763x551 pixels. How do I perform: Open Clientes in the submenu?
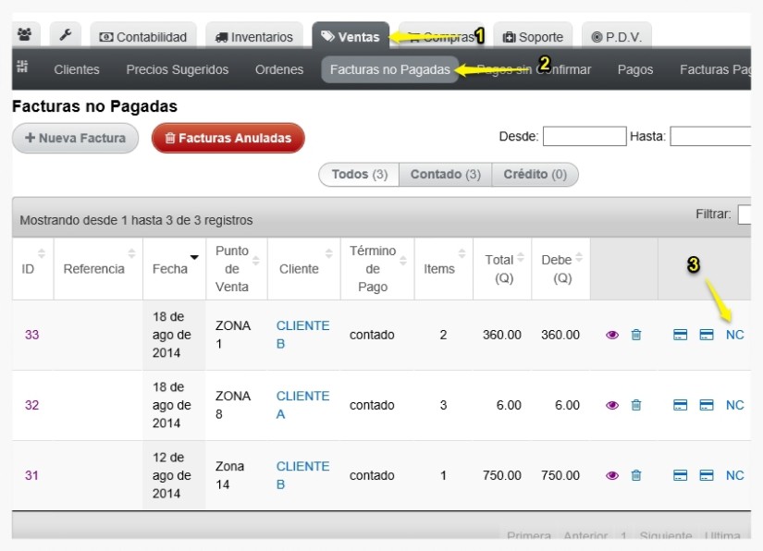click(x=77, y=69)
